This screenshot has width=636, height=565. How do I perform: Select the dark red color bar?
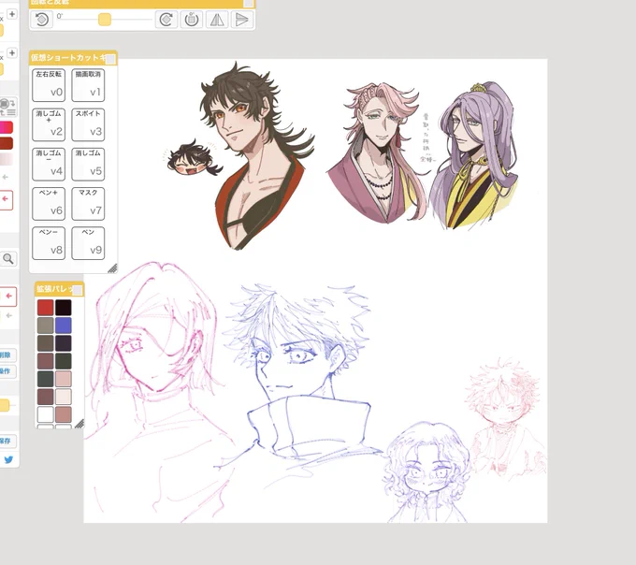click(7, 143)
